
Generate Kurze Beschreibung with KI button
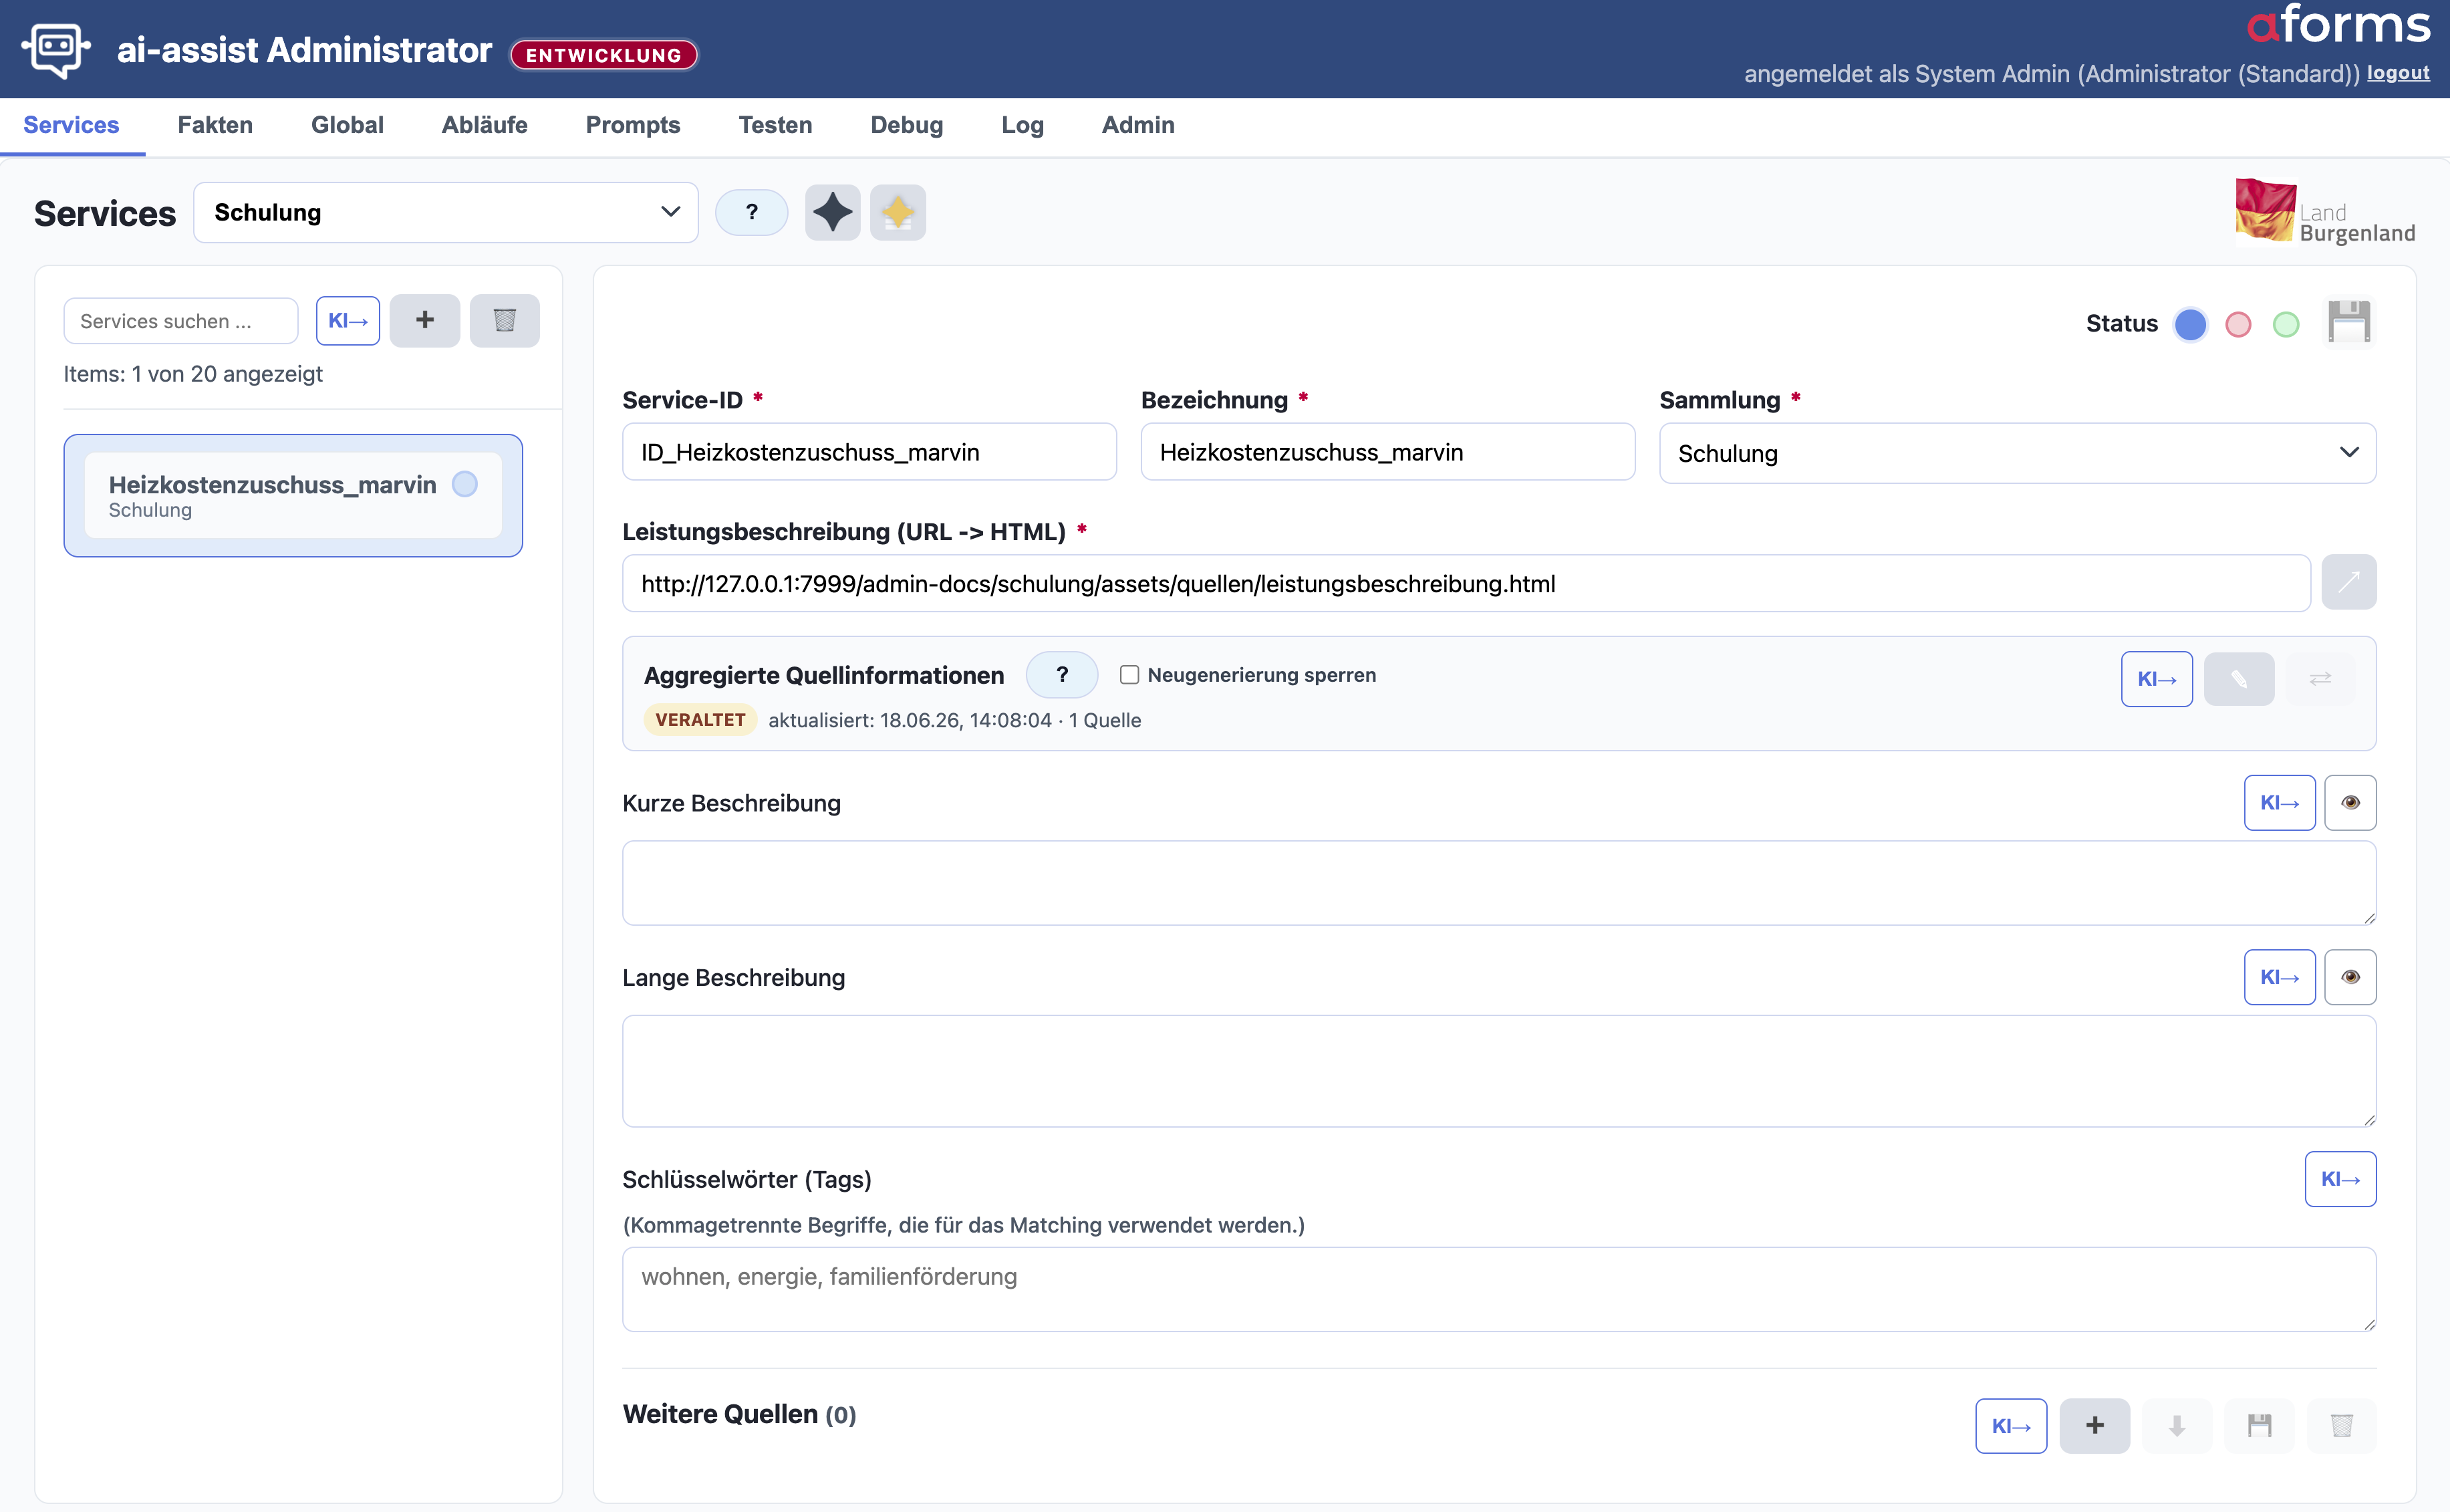[2280, 803]
